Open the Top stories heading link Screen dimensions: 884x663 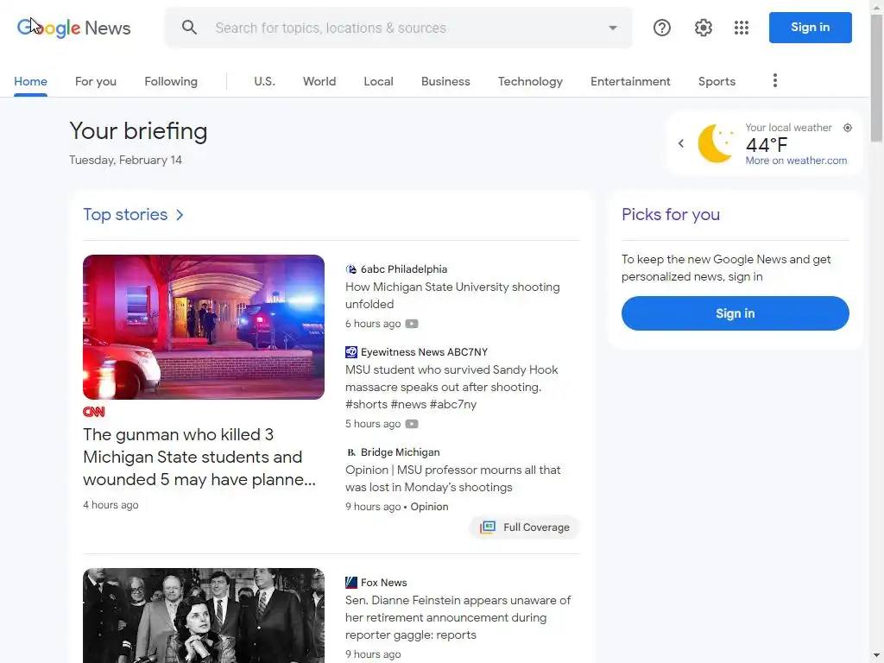pos(125,215)
